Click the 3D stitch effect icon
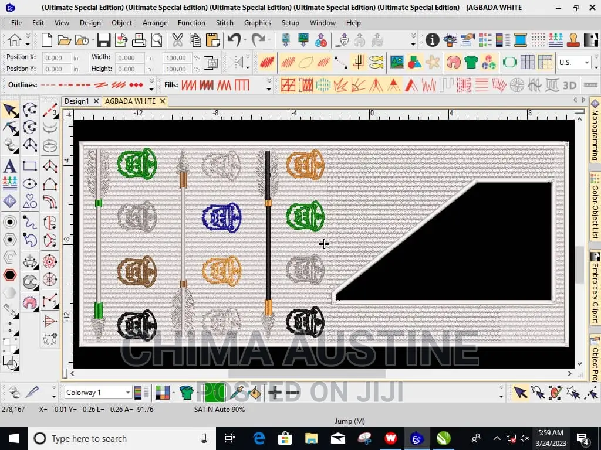The height and width of the screenshot is (450, 601). click(x=570, y=85)
